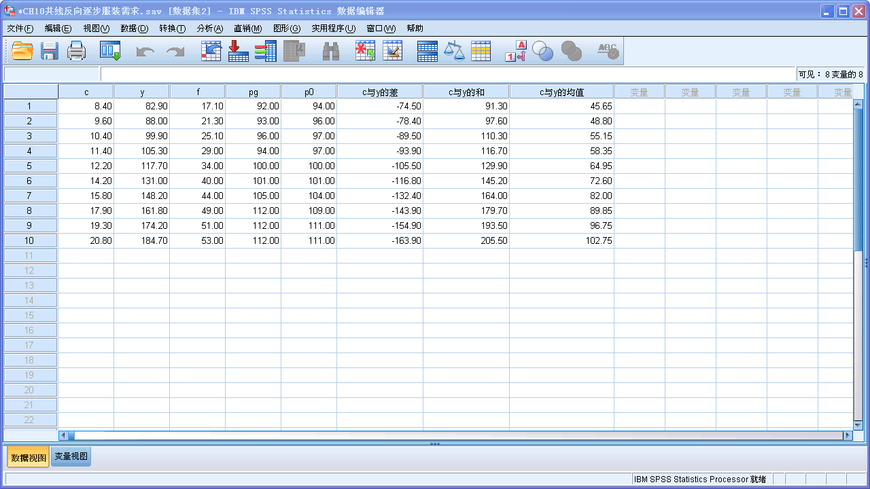
Task: Click vertical scrollbar up arrow
Action: (858, 105)
